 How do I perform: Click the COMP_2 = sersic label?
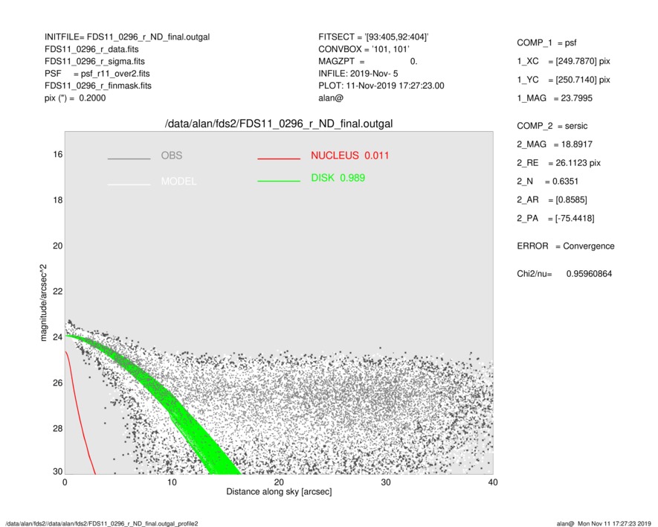point(552,126)
